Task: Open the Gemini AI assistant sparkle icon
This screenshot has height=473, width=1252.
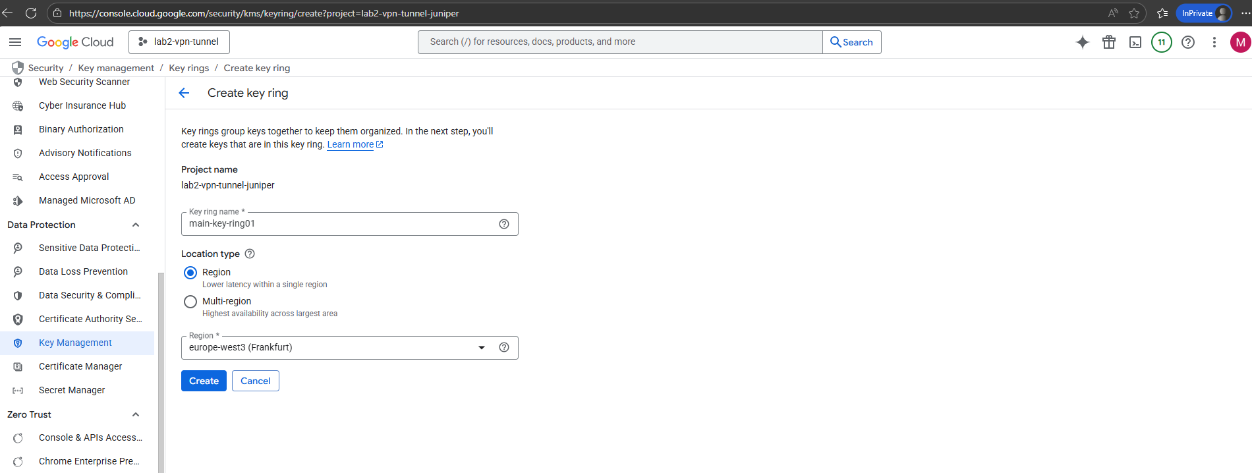Action: click(1082, 42)
